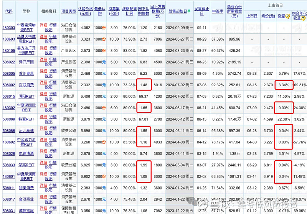Open 百联消费 name link
This screenshot has height=214, width=307.
pos(26,85)
